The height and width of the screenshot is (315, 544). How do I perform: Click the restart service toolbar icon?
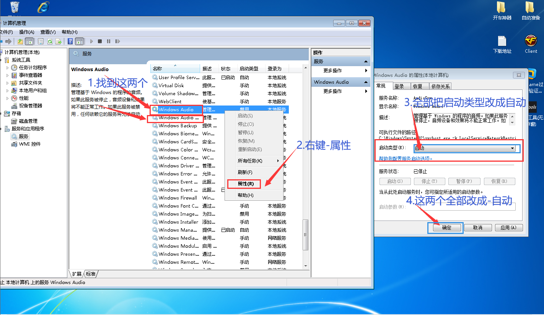[x=117, y=41]
